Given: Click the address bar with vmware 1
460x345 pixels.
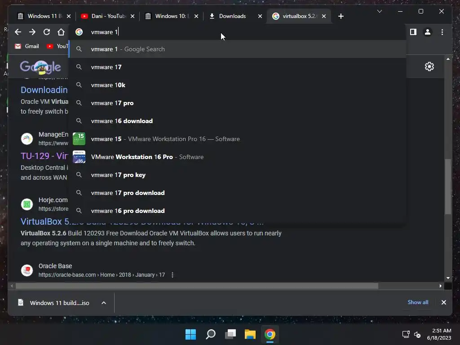Looking at the screenshot, I should [x=238, y=32].
